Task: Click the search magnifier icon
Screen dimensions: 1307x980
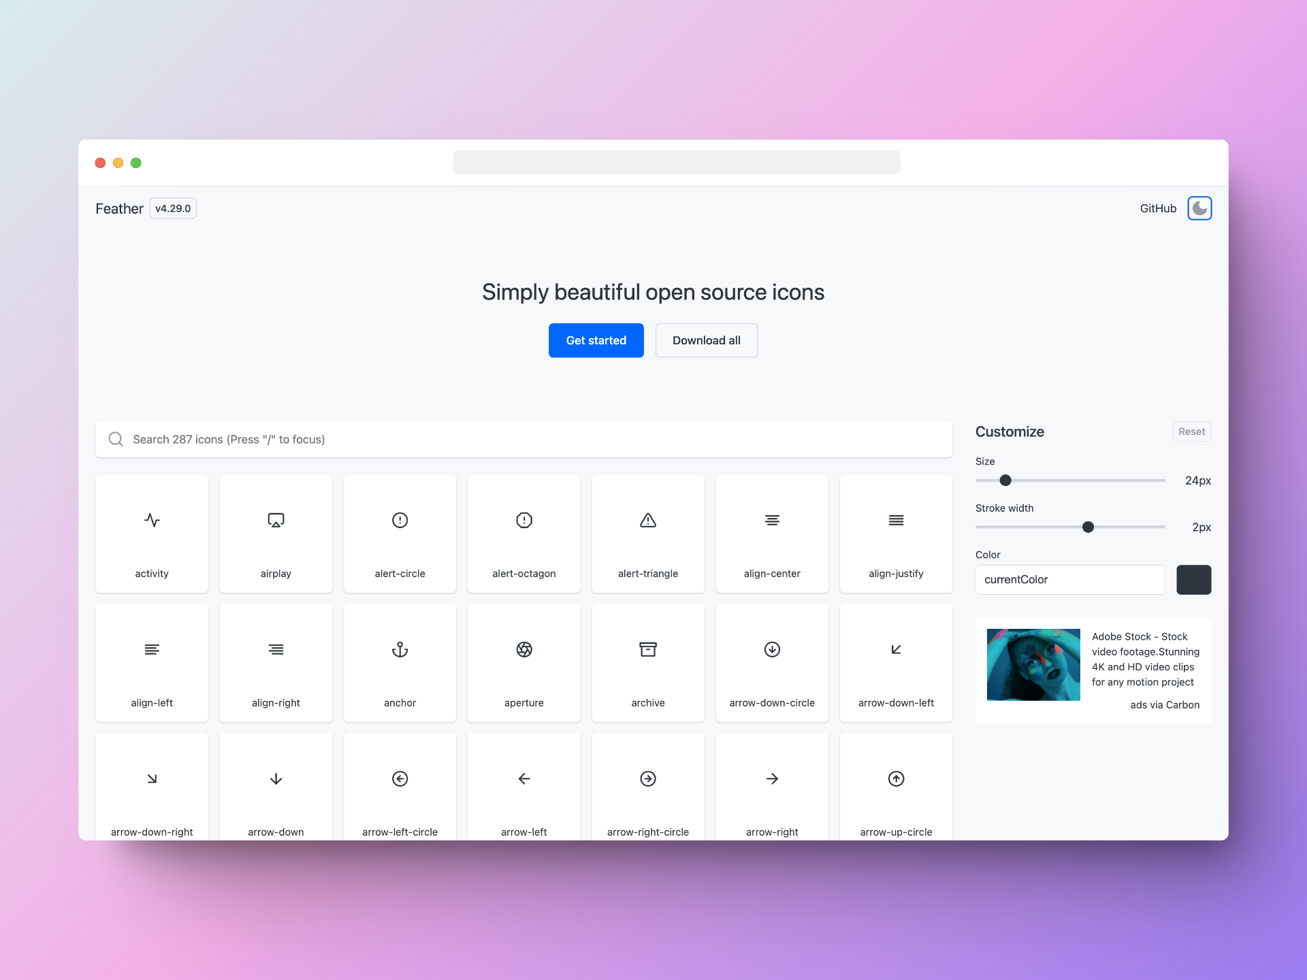Action: click(x=115, y=439)
